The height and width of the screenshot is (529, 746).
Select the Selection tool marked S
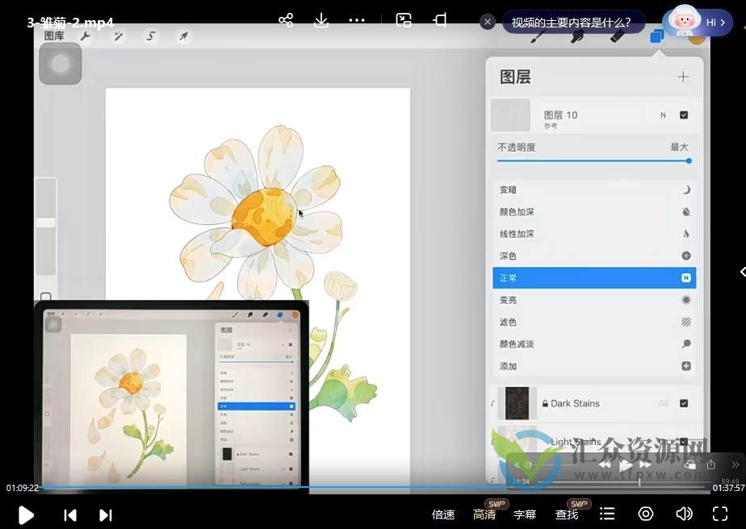[x=150, y=36]
